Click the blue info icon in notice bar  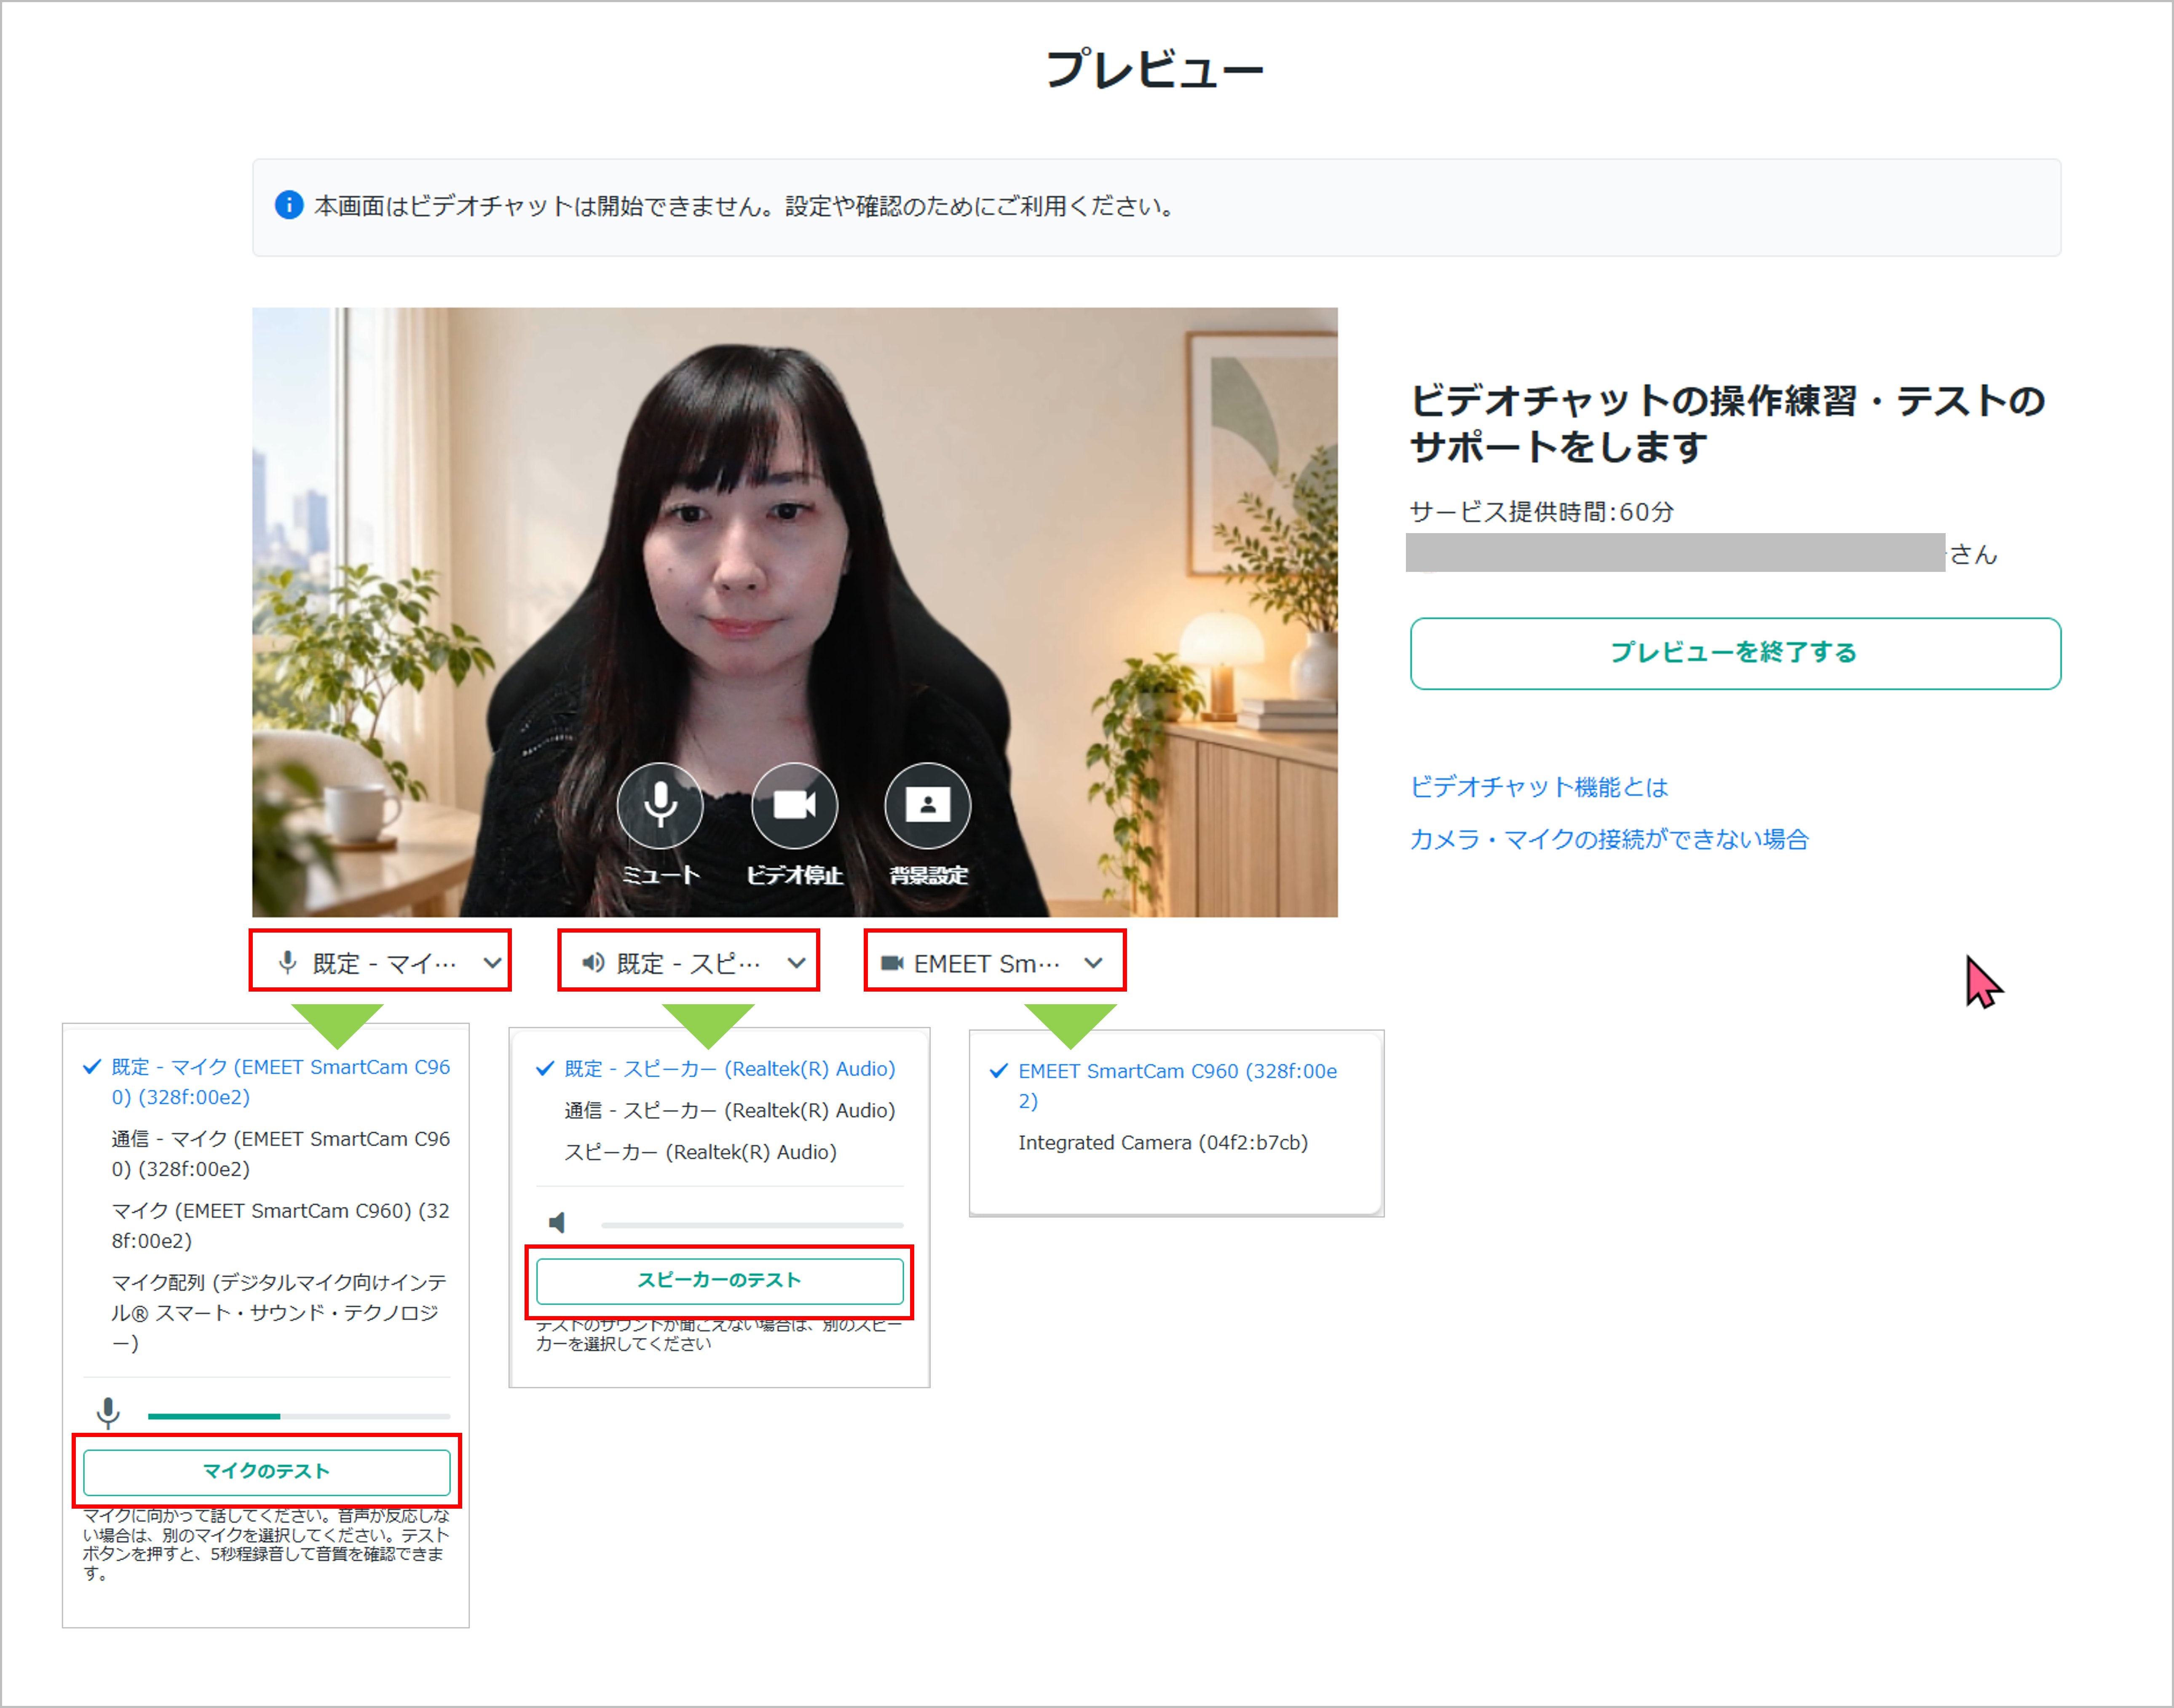pos(289,205)
